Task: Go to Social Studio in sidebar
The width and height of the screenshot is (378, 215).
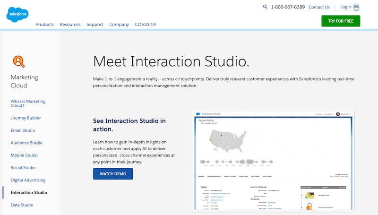Action: click(23, 168)
